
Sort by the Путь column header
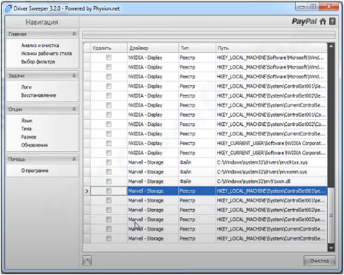271,48
